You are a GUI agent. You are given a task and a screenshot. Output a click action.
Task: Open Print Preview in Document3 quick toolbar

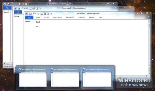point(41,14)
